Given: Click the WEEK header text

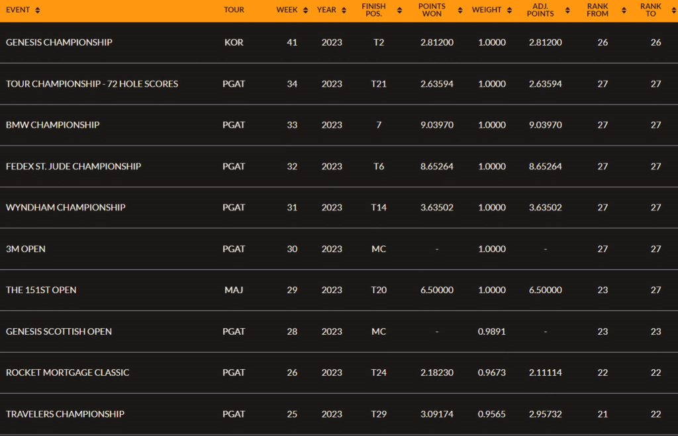Looking at the screenshot, I should (x=287, y=10).
